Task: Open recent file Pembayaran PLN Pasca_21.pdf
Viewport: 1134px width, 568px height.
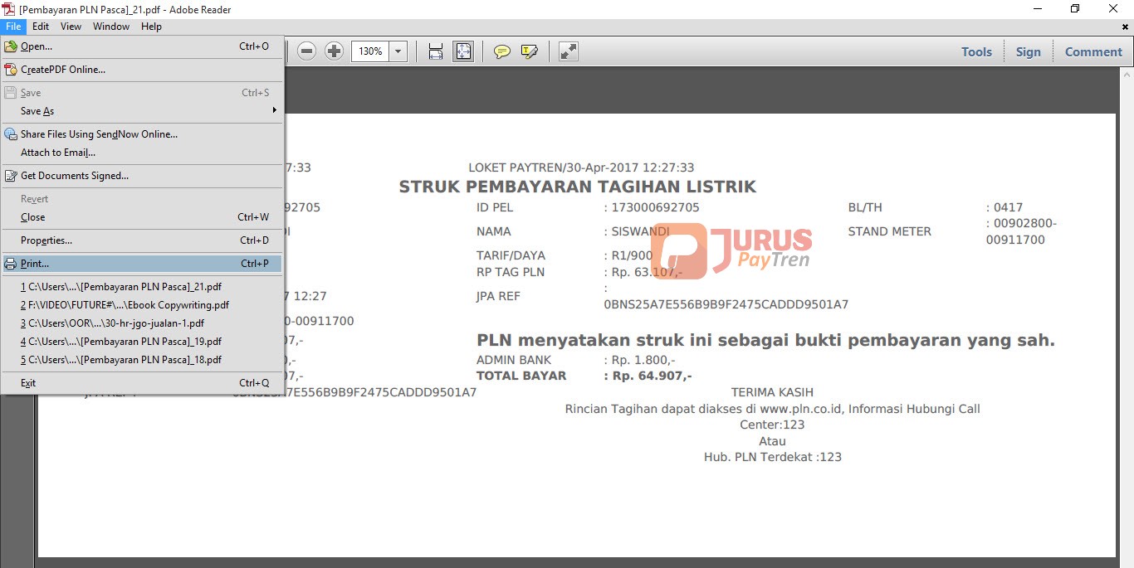Action: pos(143,287)
